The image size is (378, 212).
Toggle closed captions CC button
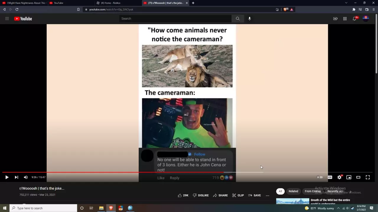point(330,177)
